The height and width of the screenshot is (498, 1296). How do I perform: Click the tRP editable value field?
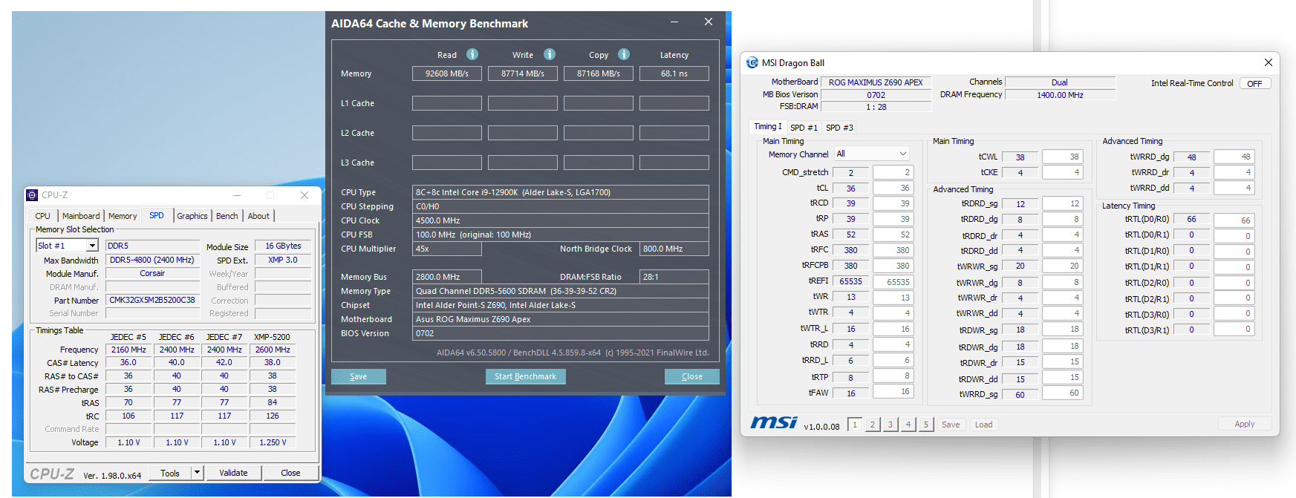pos(893,219)
